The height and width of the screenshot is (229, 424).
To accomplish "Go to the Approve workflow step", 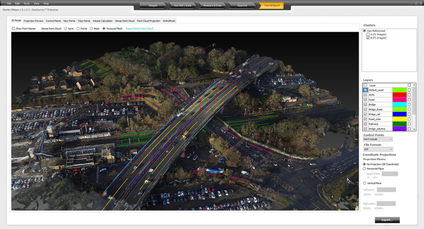I will (x=242, y=5).
